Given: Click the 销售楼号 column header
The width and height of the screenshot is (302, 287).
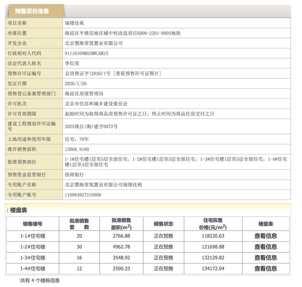Looking at the screenshot, I should pos(34,224).
